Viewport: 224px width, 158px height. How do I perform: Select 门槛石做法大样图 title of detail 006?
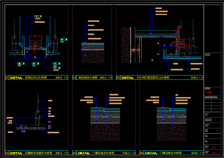(x=171, y=153)
